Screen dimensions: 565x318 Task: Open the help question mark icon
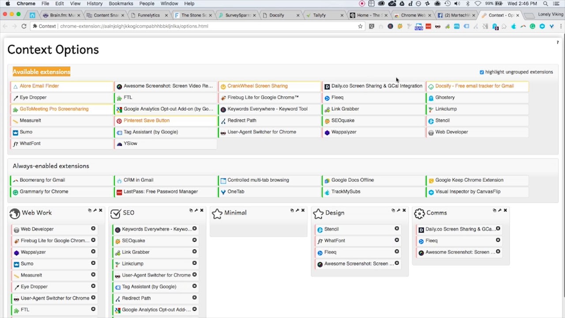coord(557,42)
